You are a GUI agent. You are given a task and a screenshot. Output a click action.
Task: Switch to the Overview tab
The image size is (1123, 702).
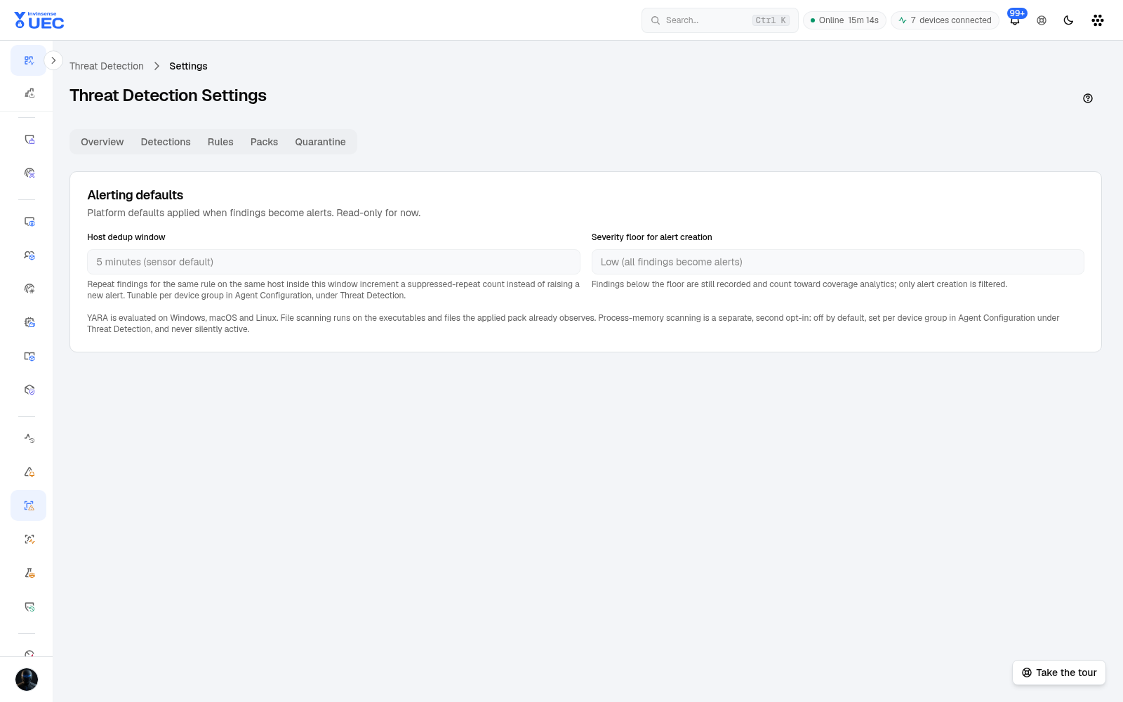[x=102, y=142]
